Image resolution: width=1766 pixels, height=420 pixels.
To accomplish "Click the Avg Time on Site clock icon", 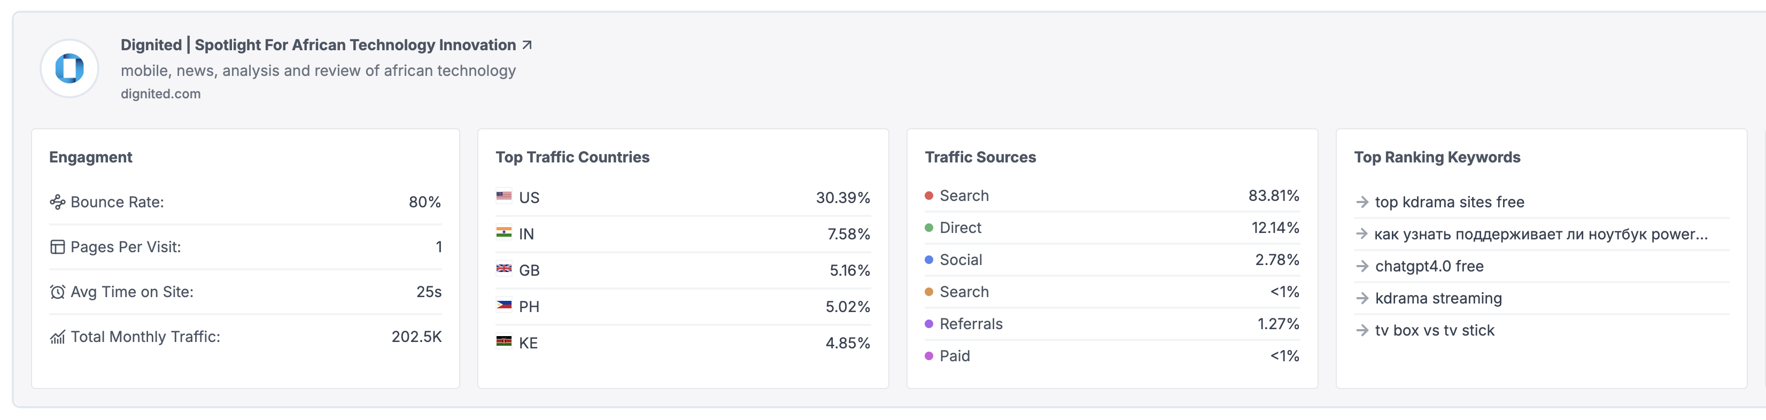I will click(58, 293).
